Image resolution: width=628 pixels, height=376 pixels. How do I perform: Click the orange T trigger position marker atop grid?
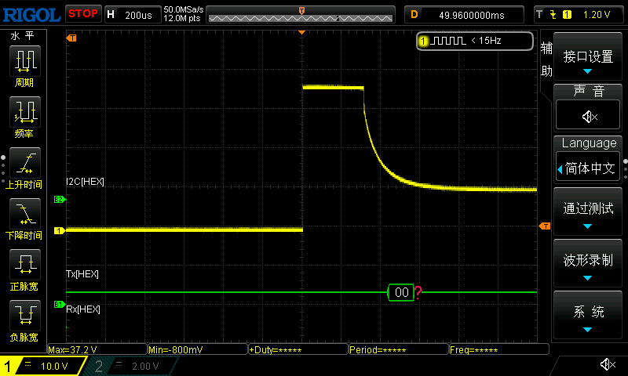(x=302, y=32)
